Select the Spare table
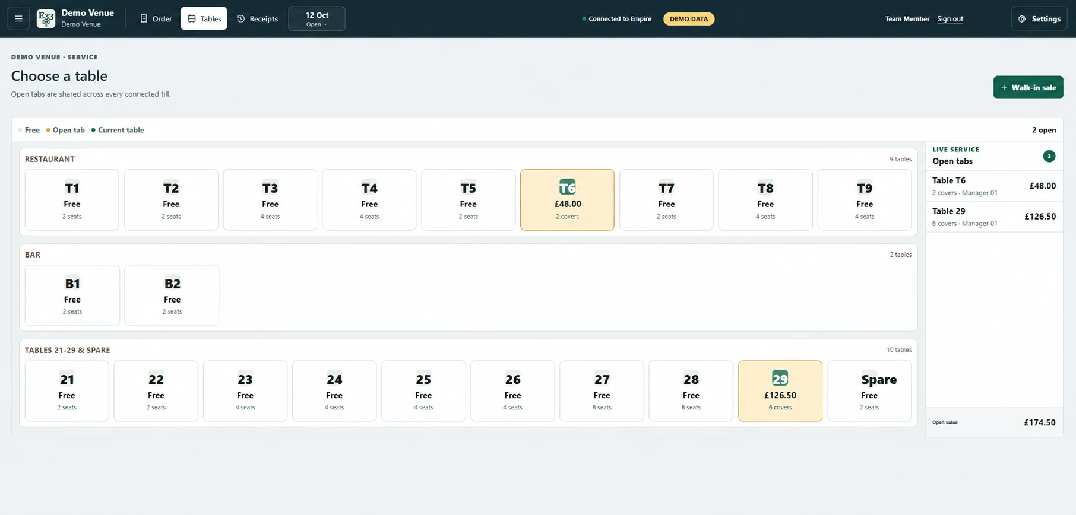The width and height of the screenshot is (1076, 515). click(x=869, y=391)
